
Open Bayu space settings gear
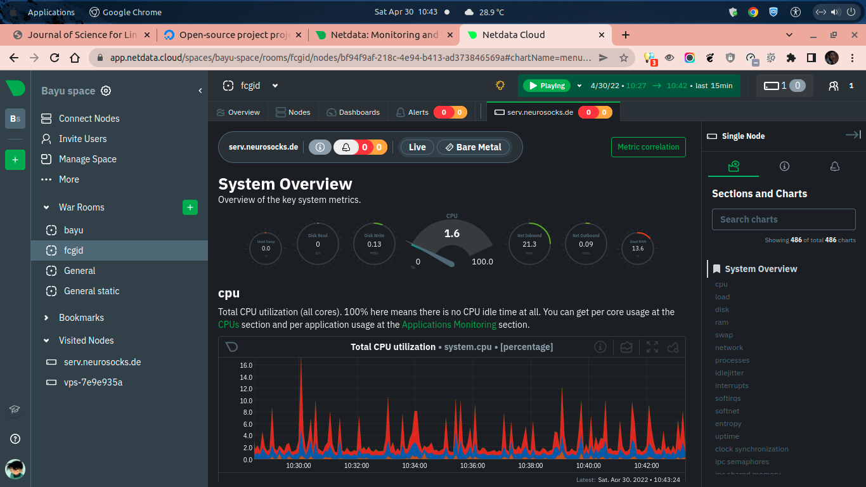(x=106, y=91)
